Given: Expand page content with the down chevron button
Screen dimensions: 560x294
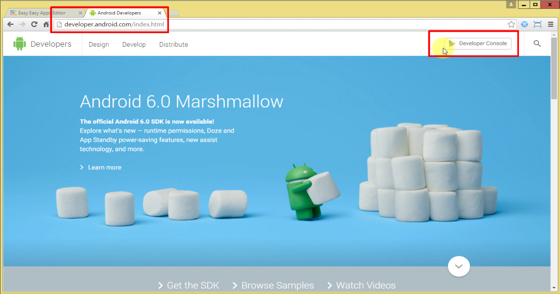Looking at the screenshot, I should pyautogui.click(x=459, y=266).
